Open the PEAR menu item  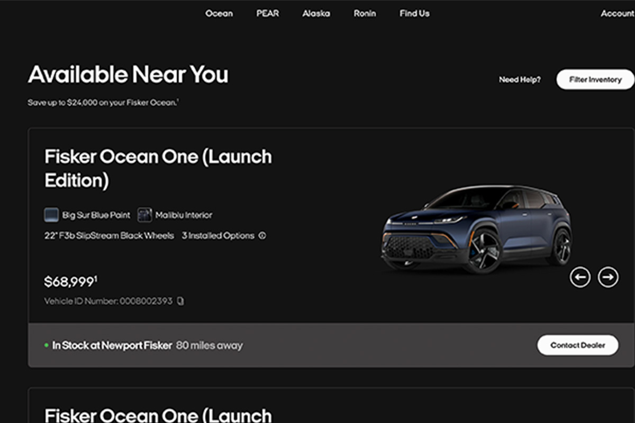pyautogui.click(x=267, y=13)
